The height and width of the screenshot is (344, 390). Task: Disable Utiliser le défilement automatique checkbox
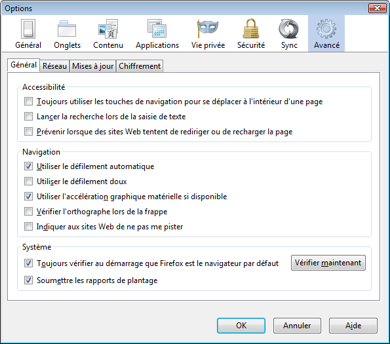click(x=28, y=166)
